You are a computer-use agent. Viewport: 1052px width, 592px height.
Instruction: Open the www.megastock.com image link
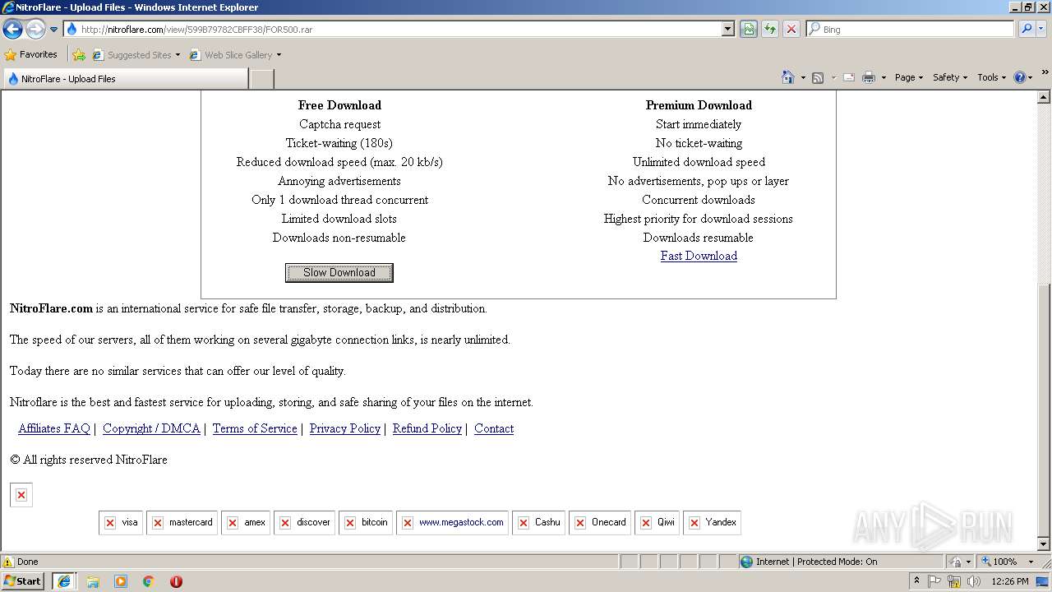click(452, 523)
